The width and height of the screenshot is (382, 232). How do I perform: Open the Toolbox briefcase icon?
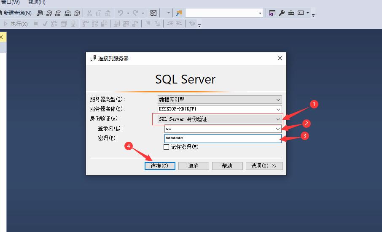point(291,13)
